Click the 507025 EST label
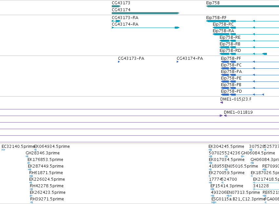The height and width of the screenshot is (204, 279). coord(217,153)
